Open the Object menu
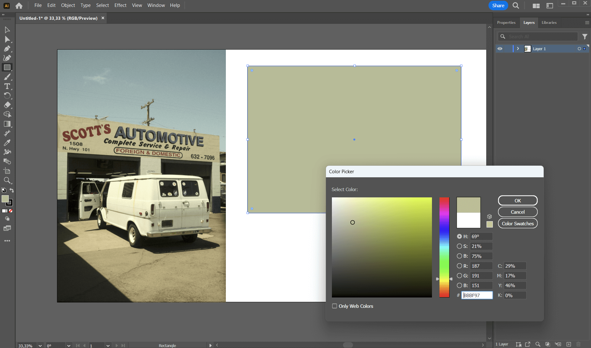The width and height of the screenshot is (591, 348). [x=68, y=5]
